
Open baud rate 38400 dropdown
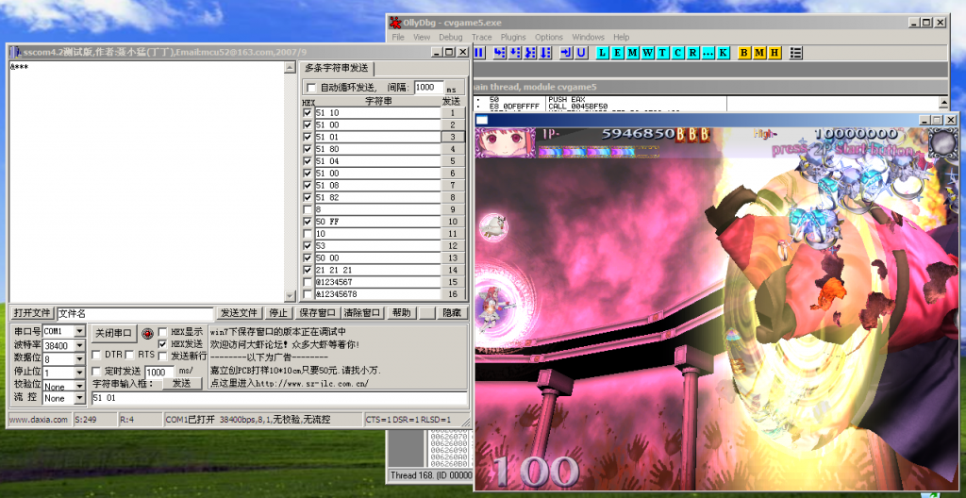79,345
